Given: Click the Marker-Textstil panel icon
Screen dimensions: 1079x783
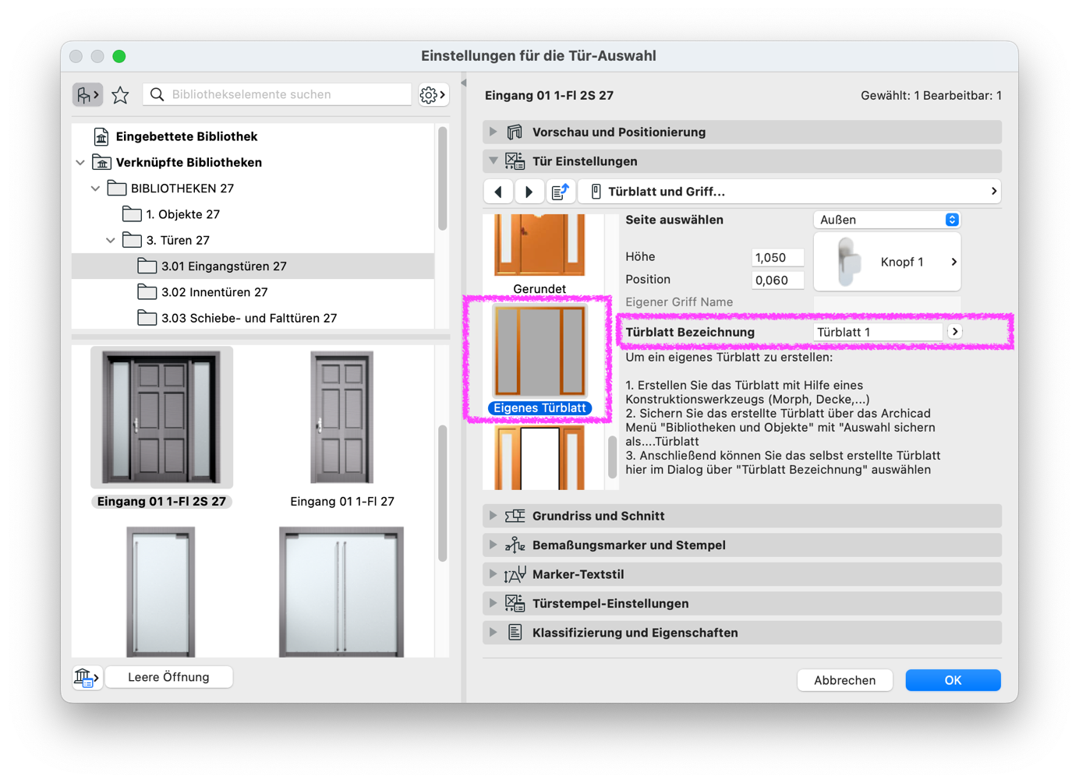Looking at the screenshot, I should (515, 574).
